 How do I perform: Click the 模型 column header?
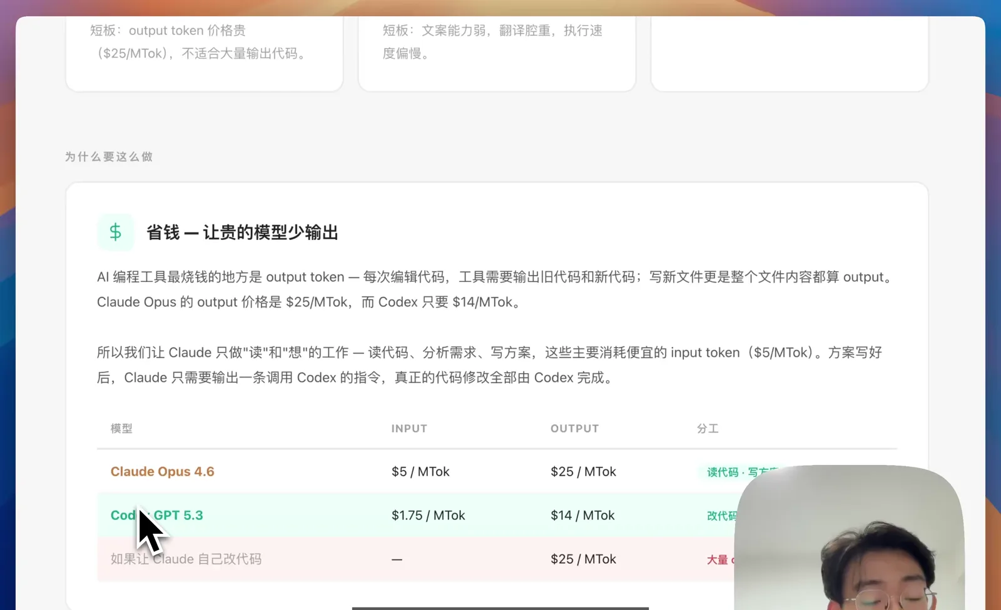point(121,429)
